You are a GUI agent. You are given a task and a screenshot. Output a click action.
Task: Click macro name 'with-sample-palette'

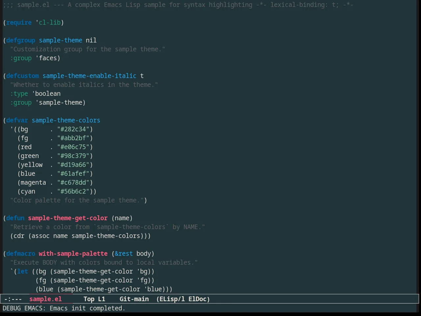tap(73, 253)
